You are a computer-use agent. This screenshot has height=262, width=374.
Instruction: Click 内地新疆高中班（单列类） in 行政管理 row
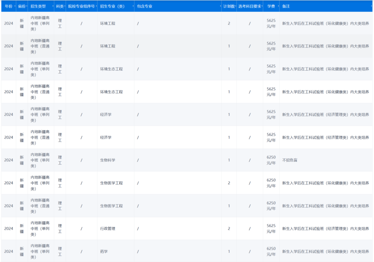40,229
